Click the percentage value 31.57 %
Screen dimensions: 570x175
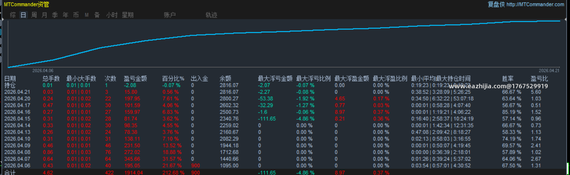172,159
